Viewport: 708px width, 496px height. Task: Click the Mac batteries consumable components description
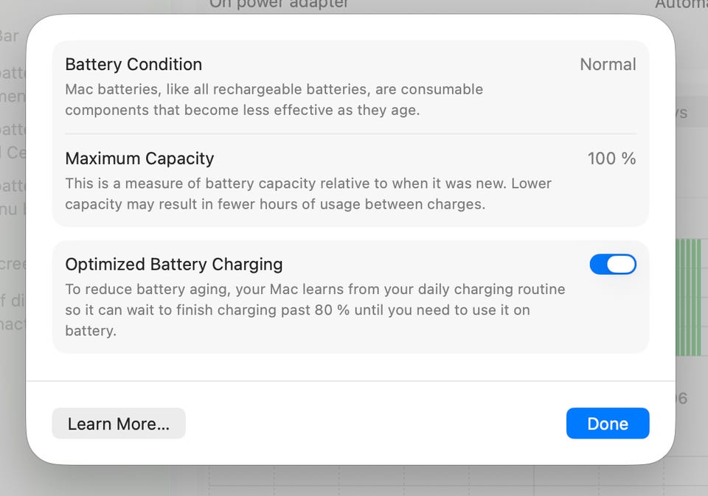point(274,99)
